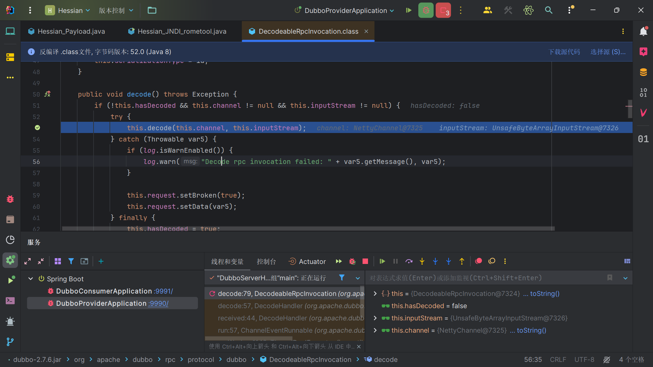
Task: Open the Hessian project dropdown
Action: 68,10
